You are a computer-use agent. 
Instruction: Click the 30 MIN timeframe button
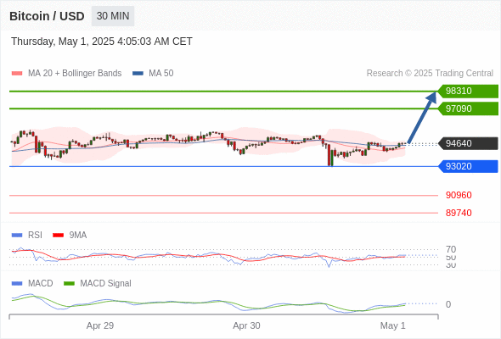[113, 16]
